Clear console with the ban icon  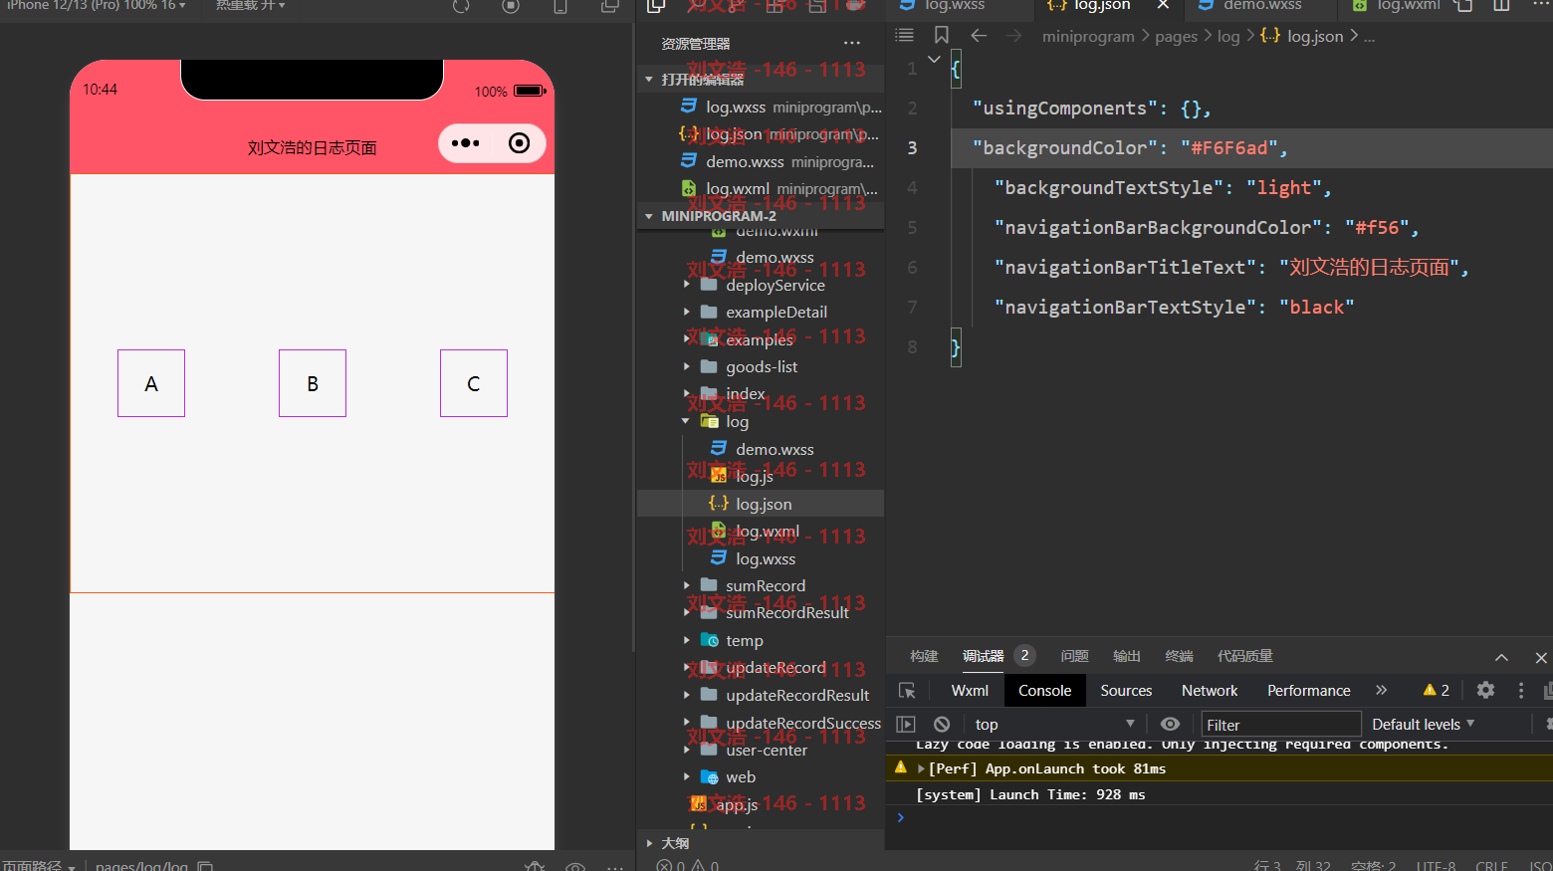pos(942,725)
